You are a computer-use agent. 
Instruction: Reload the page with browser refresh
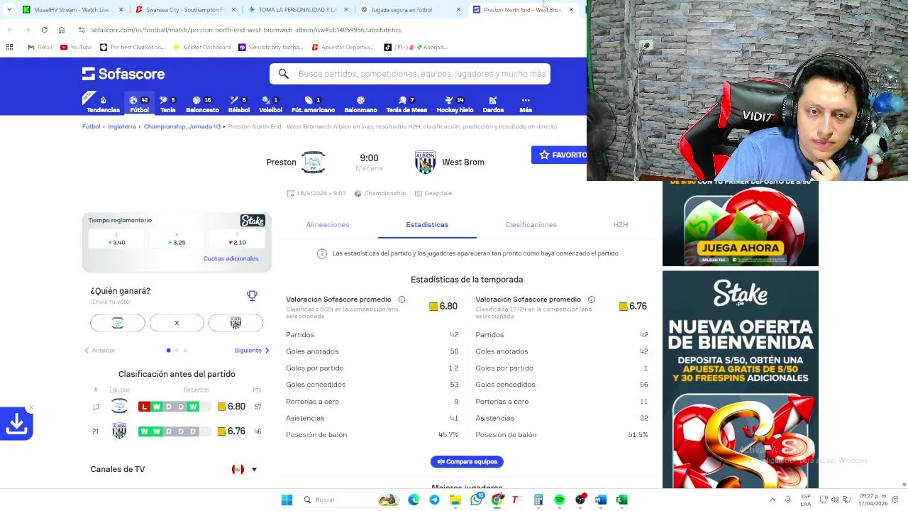pyautogui.click(x=44, y=30)
